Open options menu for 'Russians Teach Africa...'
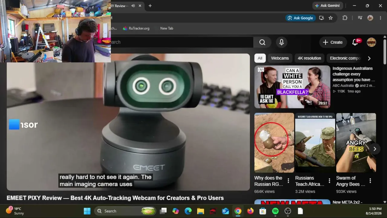This screenshot has width=387, height=218. coord(329,181)
